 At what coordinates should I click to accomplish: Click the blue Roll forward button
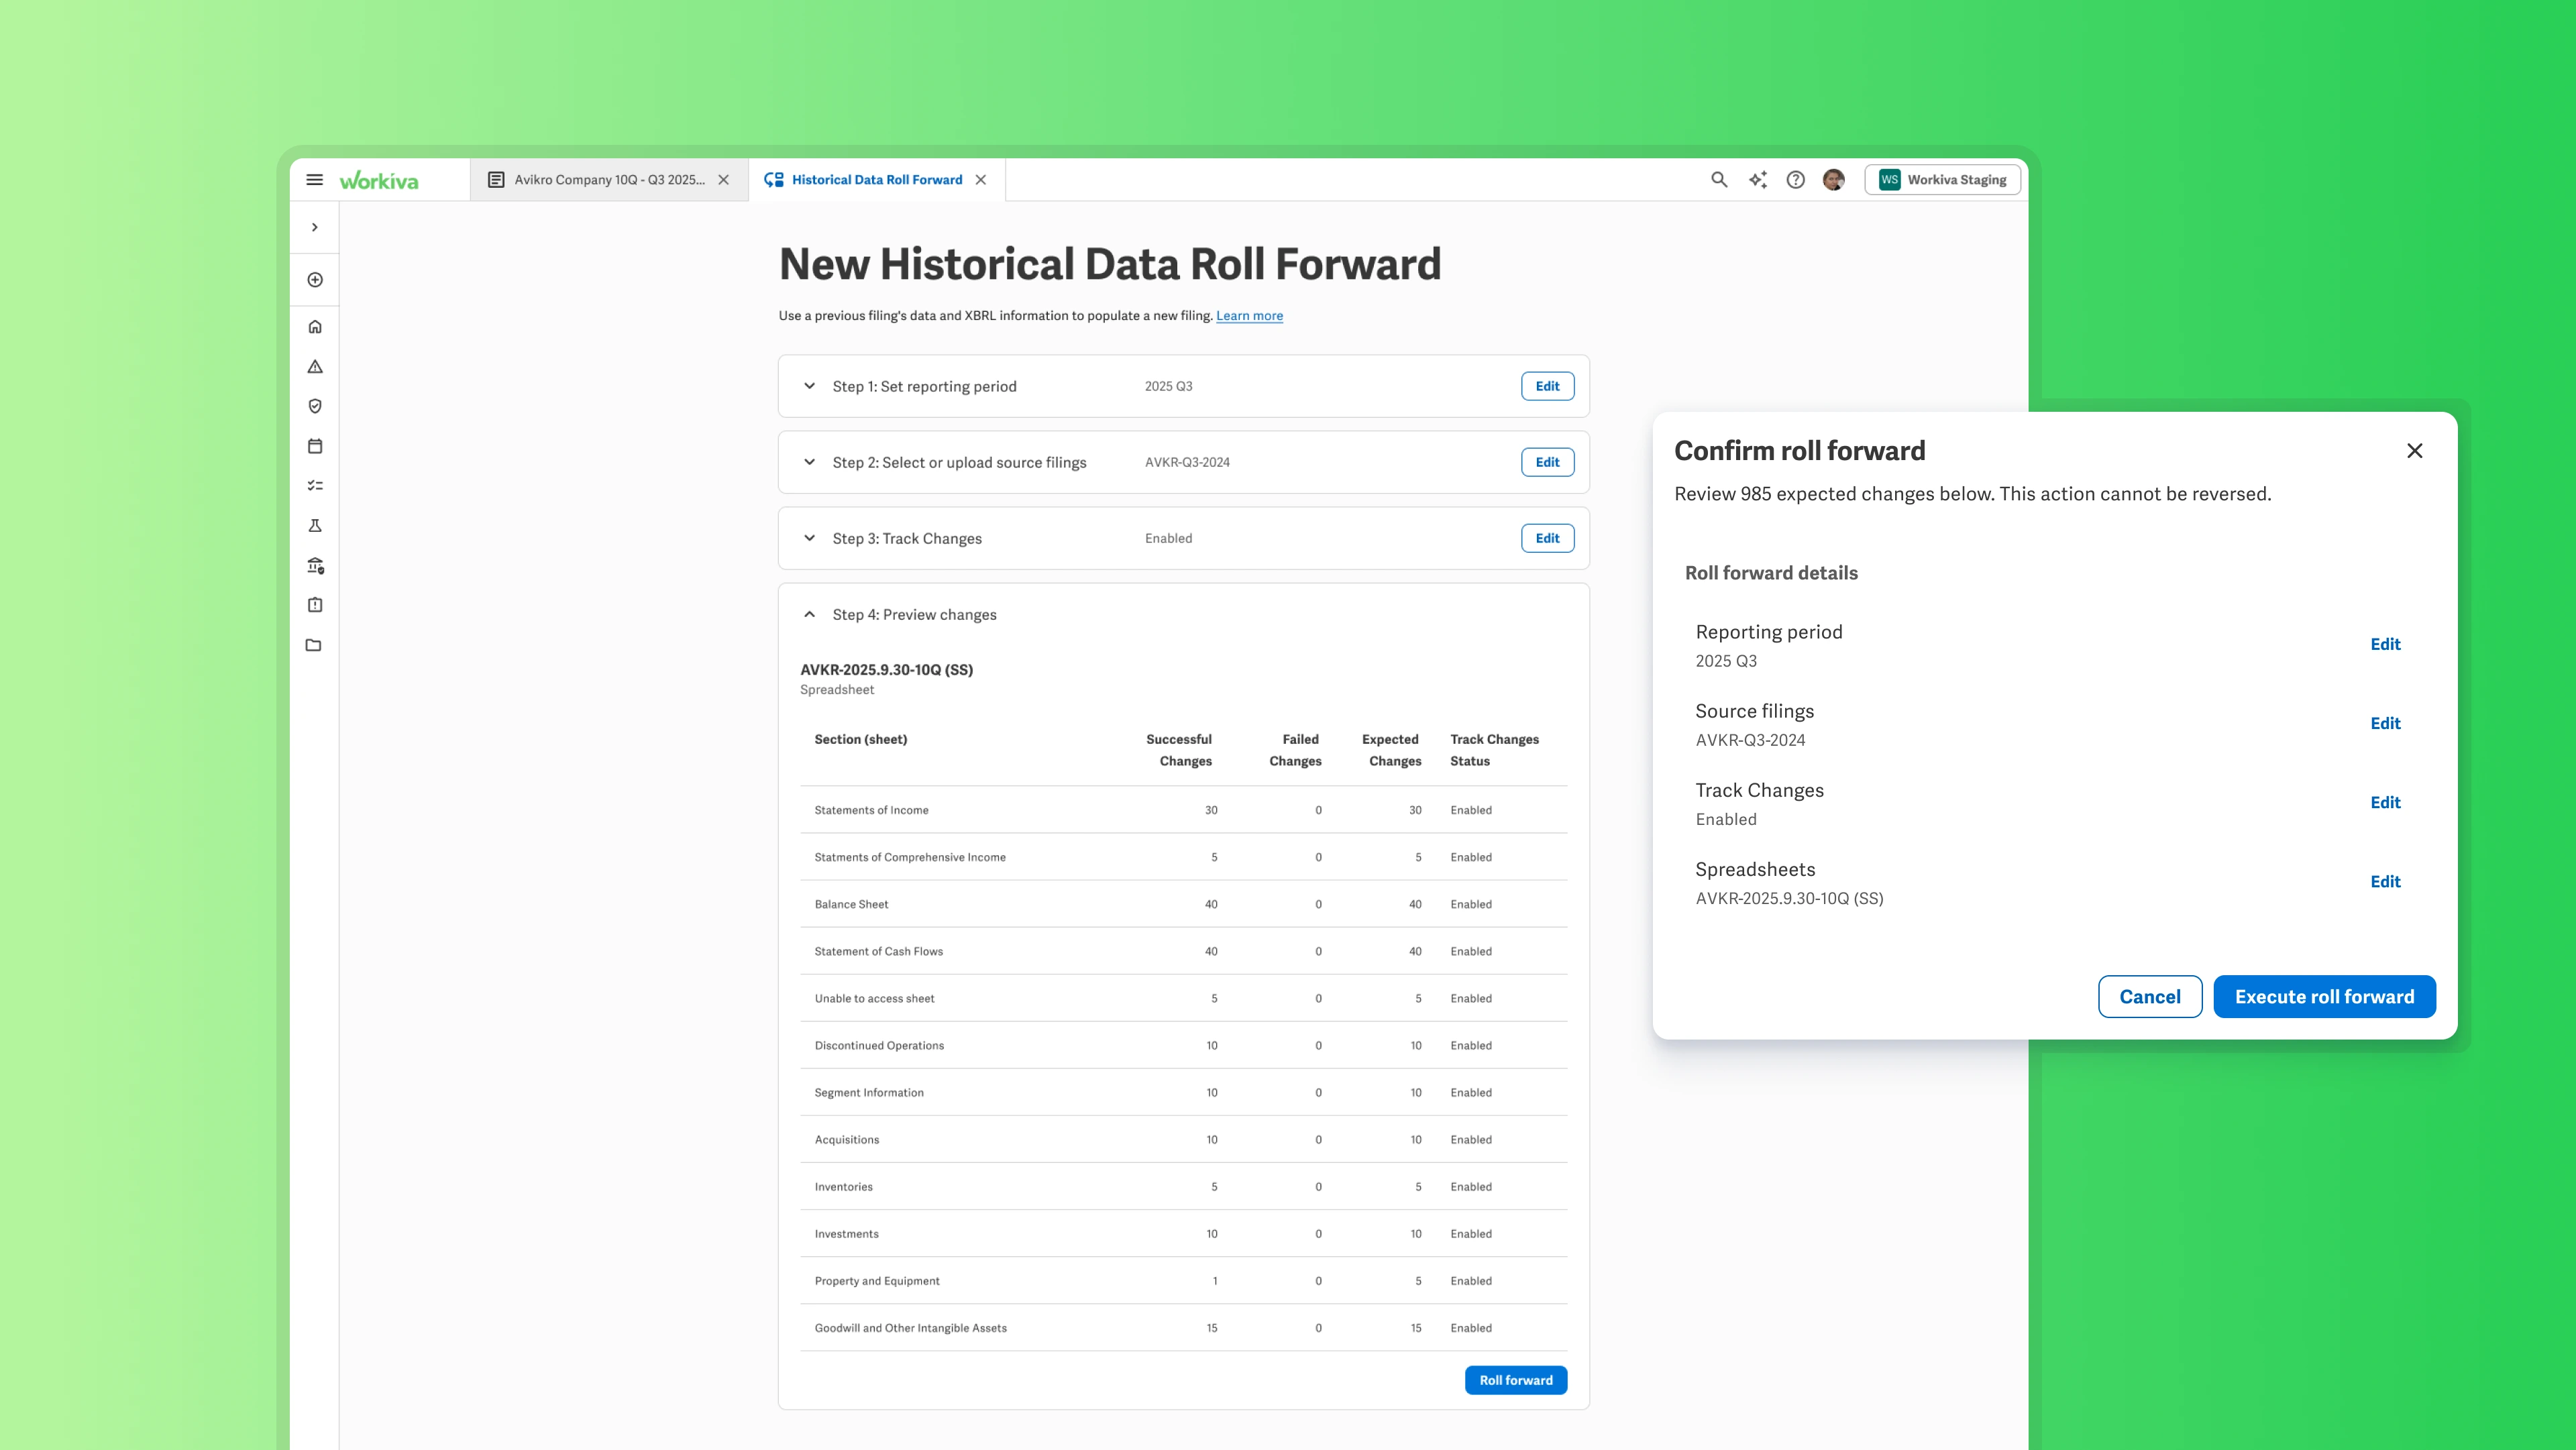(1516, 1380)
